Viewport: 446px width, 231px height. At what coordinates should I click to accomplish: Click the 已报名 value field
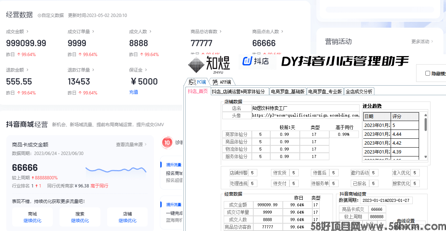(374, 183)
